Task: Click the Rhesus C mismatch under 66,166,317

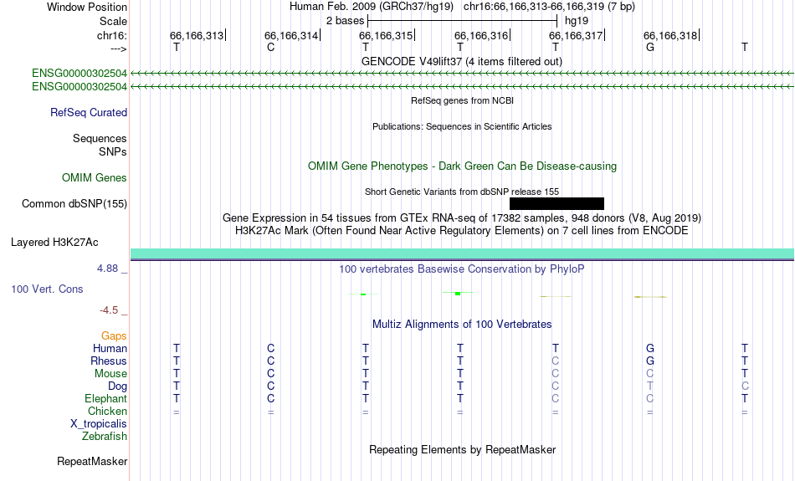Action: [x=555, y=361]
